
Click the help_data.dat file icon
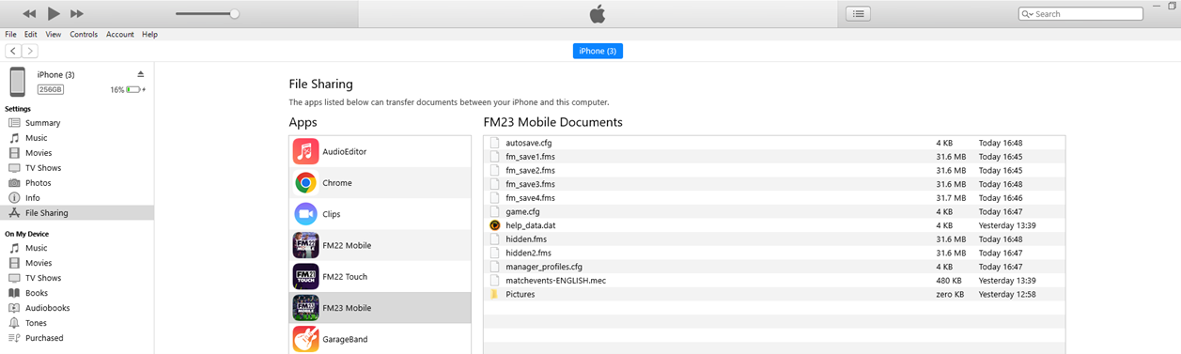[x=494, y=225]
